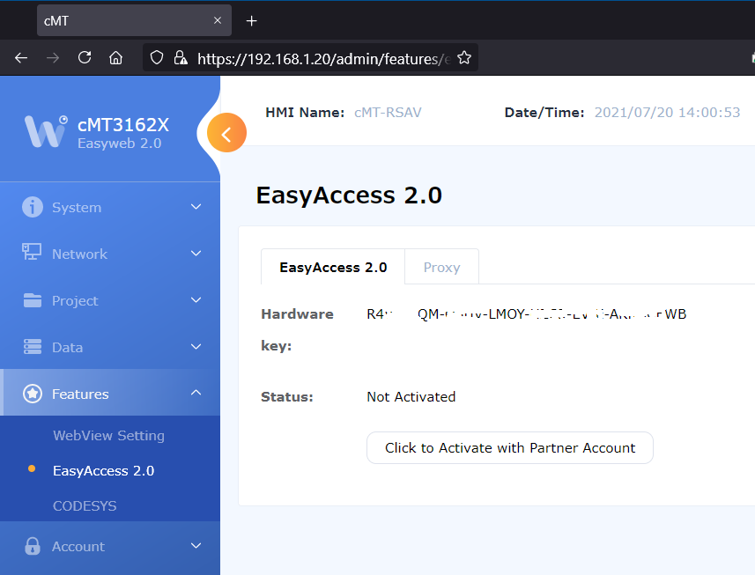Go to browser home page
This screenshot has height=575, width=755.
coord(115,58)
